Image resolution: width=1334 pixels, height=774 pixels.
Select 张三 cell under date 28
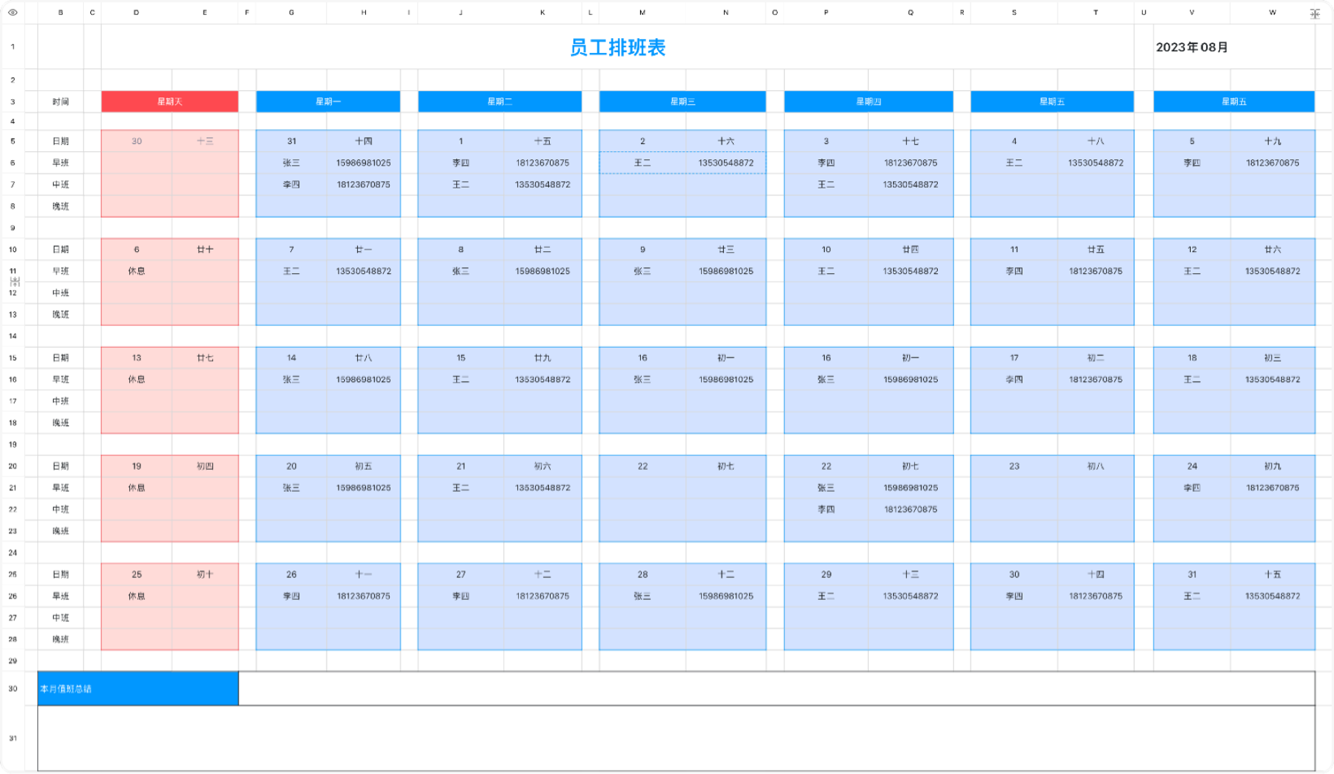[643, 596]
